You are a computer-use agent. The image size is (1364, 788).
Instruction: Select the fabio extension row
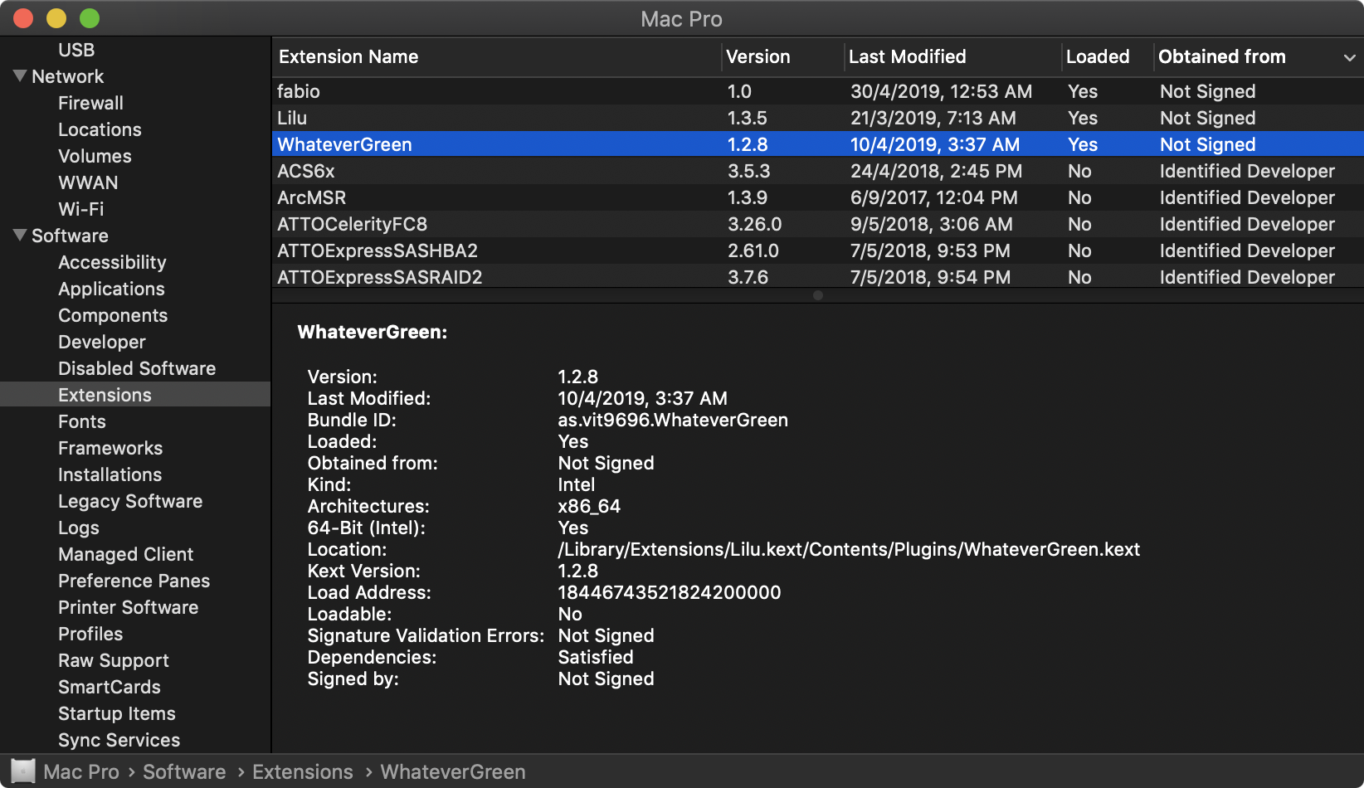coord(818,91)
